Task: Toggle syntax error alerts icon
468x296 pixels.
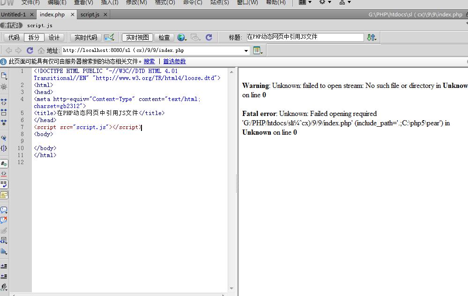Action: pyautogui.click(x=4, y=195)
